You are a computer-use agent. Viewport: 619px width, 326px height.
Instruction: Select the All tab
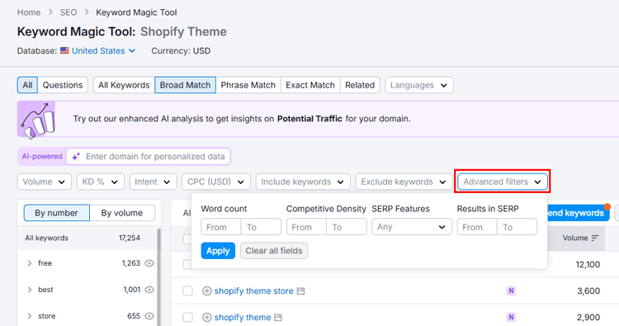coord(27,85)
